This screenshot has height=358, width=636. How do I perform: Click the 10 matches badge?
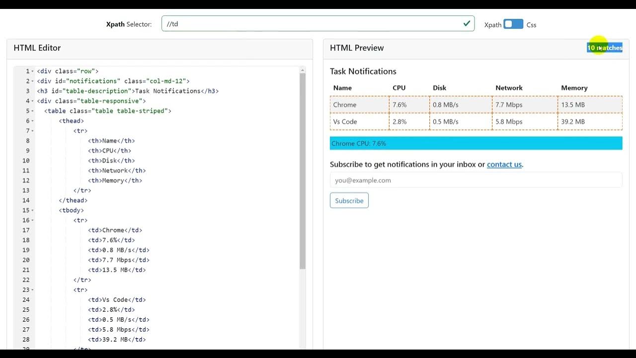pos(604,48)
